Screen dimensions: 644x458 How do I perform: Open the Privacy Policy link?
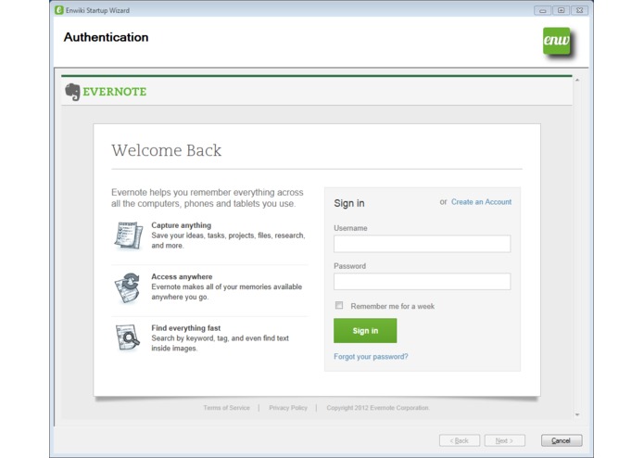pos(288,408)
